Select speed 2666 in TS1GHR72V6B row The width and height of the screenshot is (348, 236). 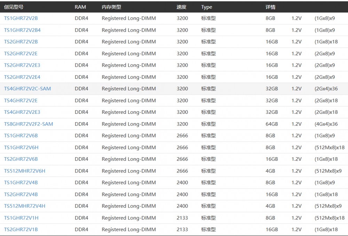click(182, 136)
